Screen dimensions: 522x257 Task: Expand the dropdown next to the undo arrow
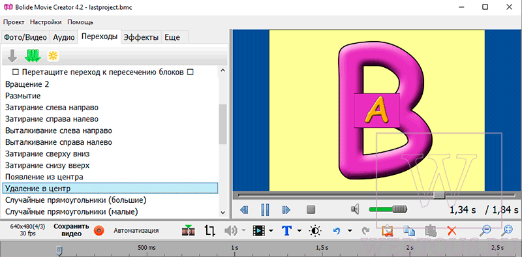click(x=350, y=230)
